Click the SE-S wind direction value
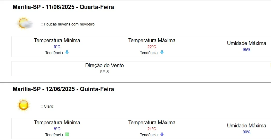Image resolution: width=271 pixels, height=140 pixels. pyautogui.click(x=104, y=72)
